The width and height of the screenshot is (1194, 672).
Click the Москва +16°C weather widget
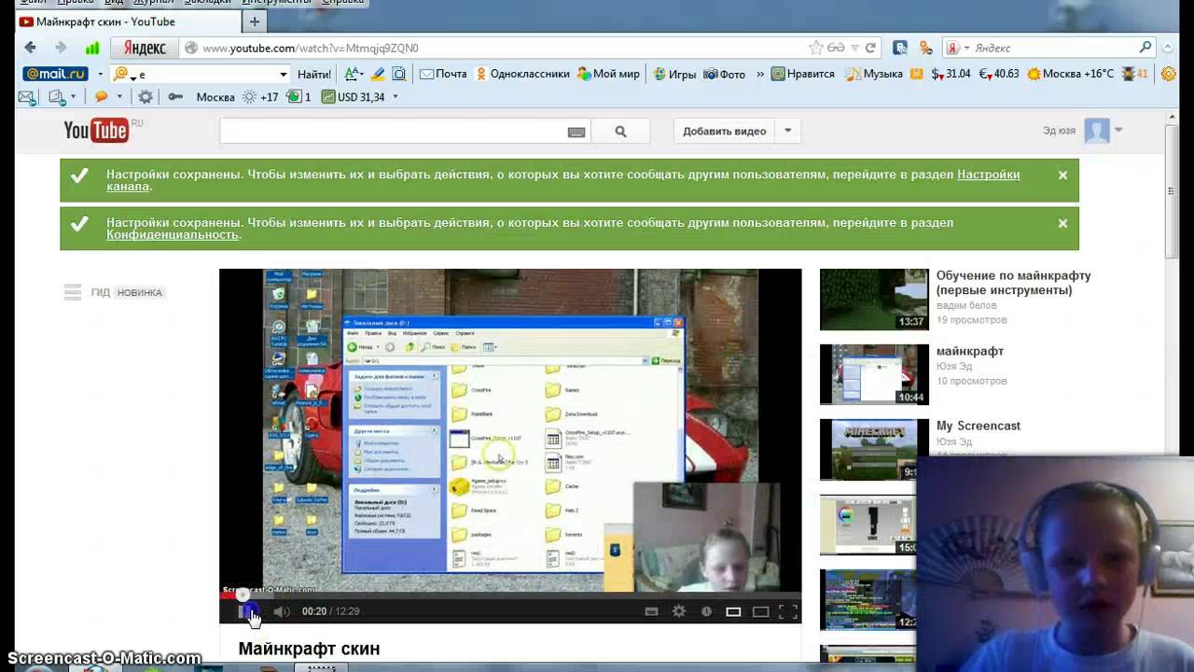[1069, 74]
